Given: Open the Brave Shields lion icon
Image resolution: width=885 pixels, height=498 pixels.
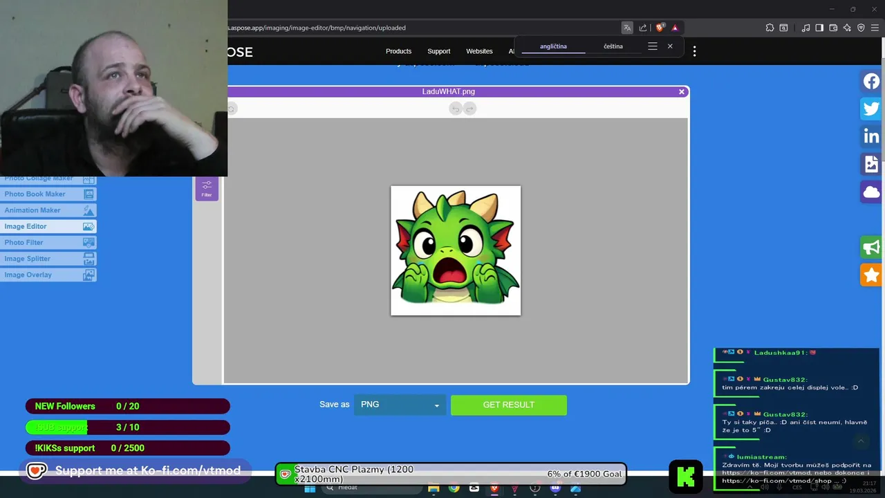Looking at the screenshot, I should [660, 28].
